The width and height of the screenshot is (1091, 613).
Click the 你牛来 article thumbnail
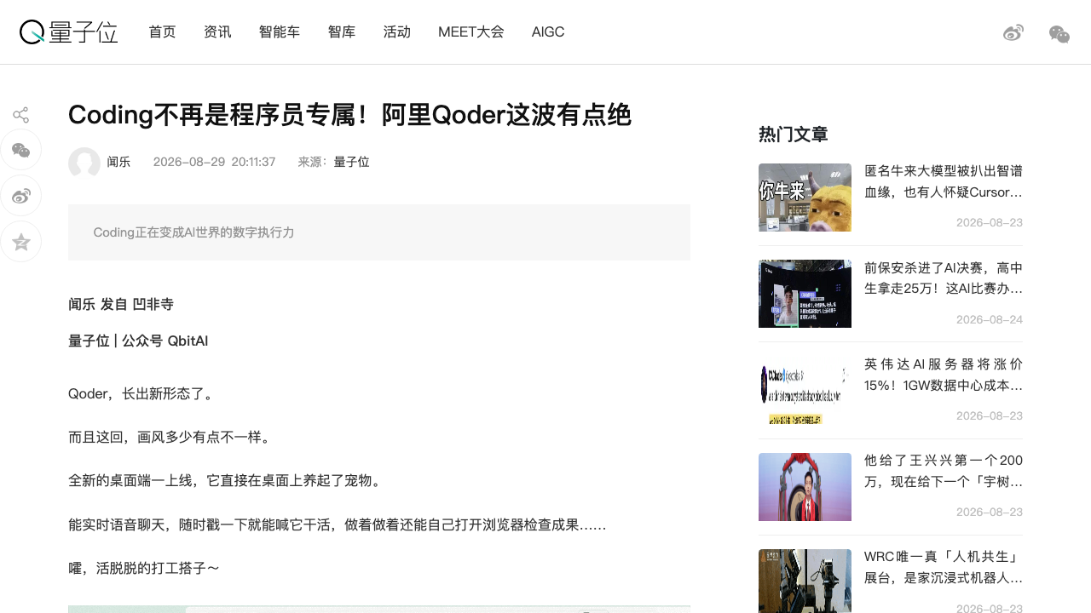805,198
